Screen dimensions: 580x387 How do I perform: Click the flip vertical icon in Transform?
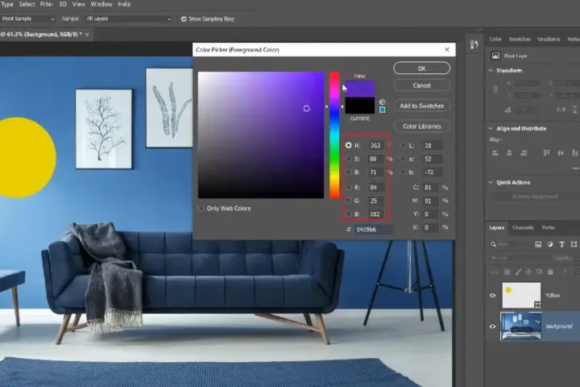(574, 110)
